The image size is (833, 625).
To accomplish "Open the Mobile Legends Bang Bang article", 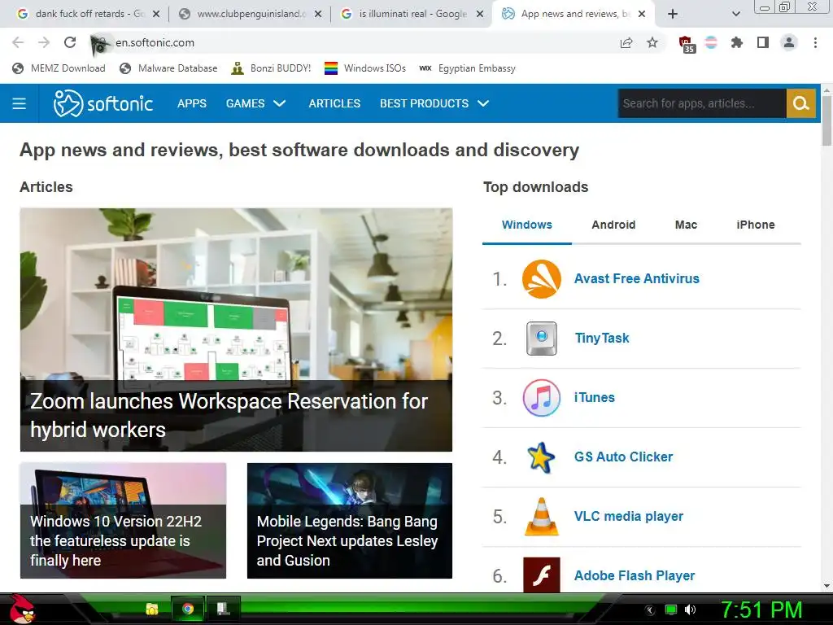I will tap(350, 520).
